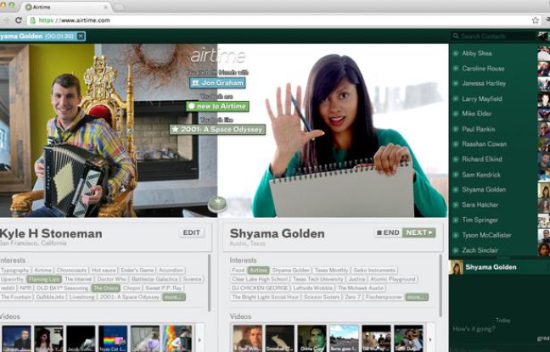End the call with END button
Viewport: 550px width, 352px height.
tap(388, 232)
